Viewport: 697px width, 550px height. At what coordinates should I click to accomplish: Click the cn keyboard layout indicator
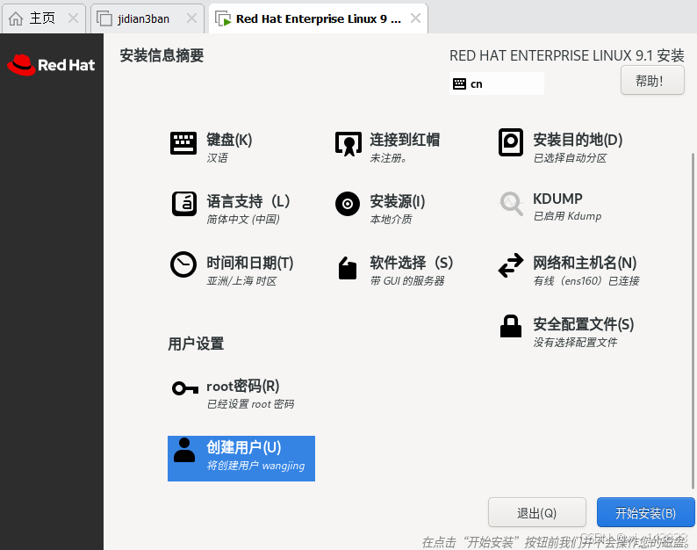(x=497, y=83)
